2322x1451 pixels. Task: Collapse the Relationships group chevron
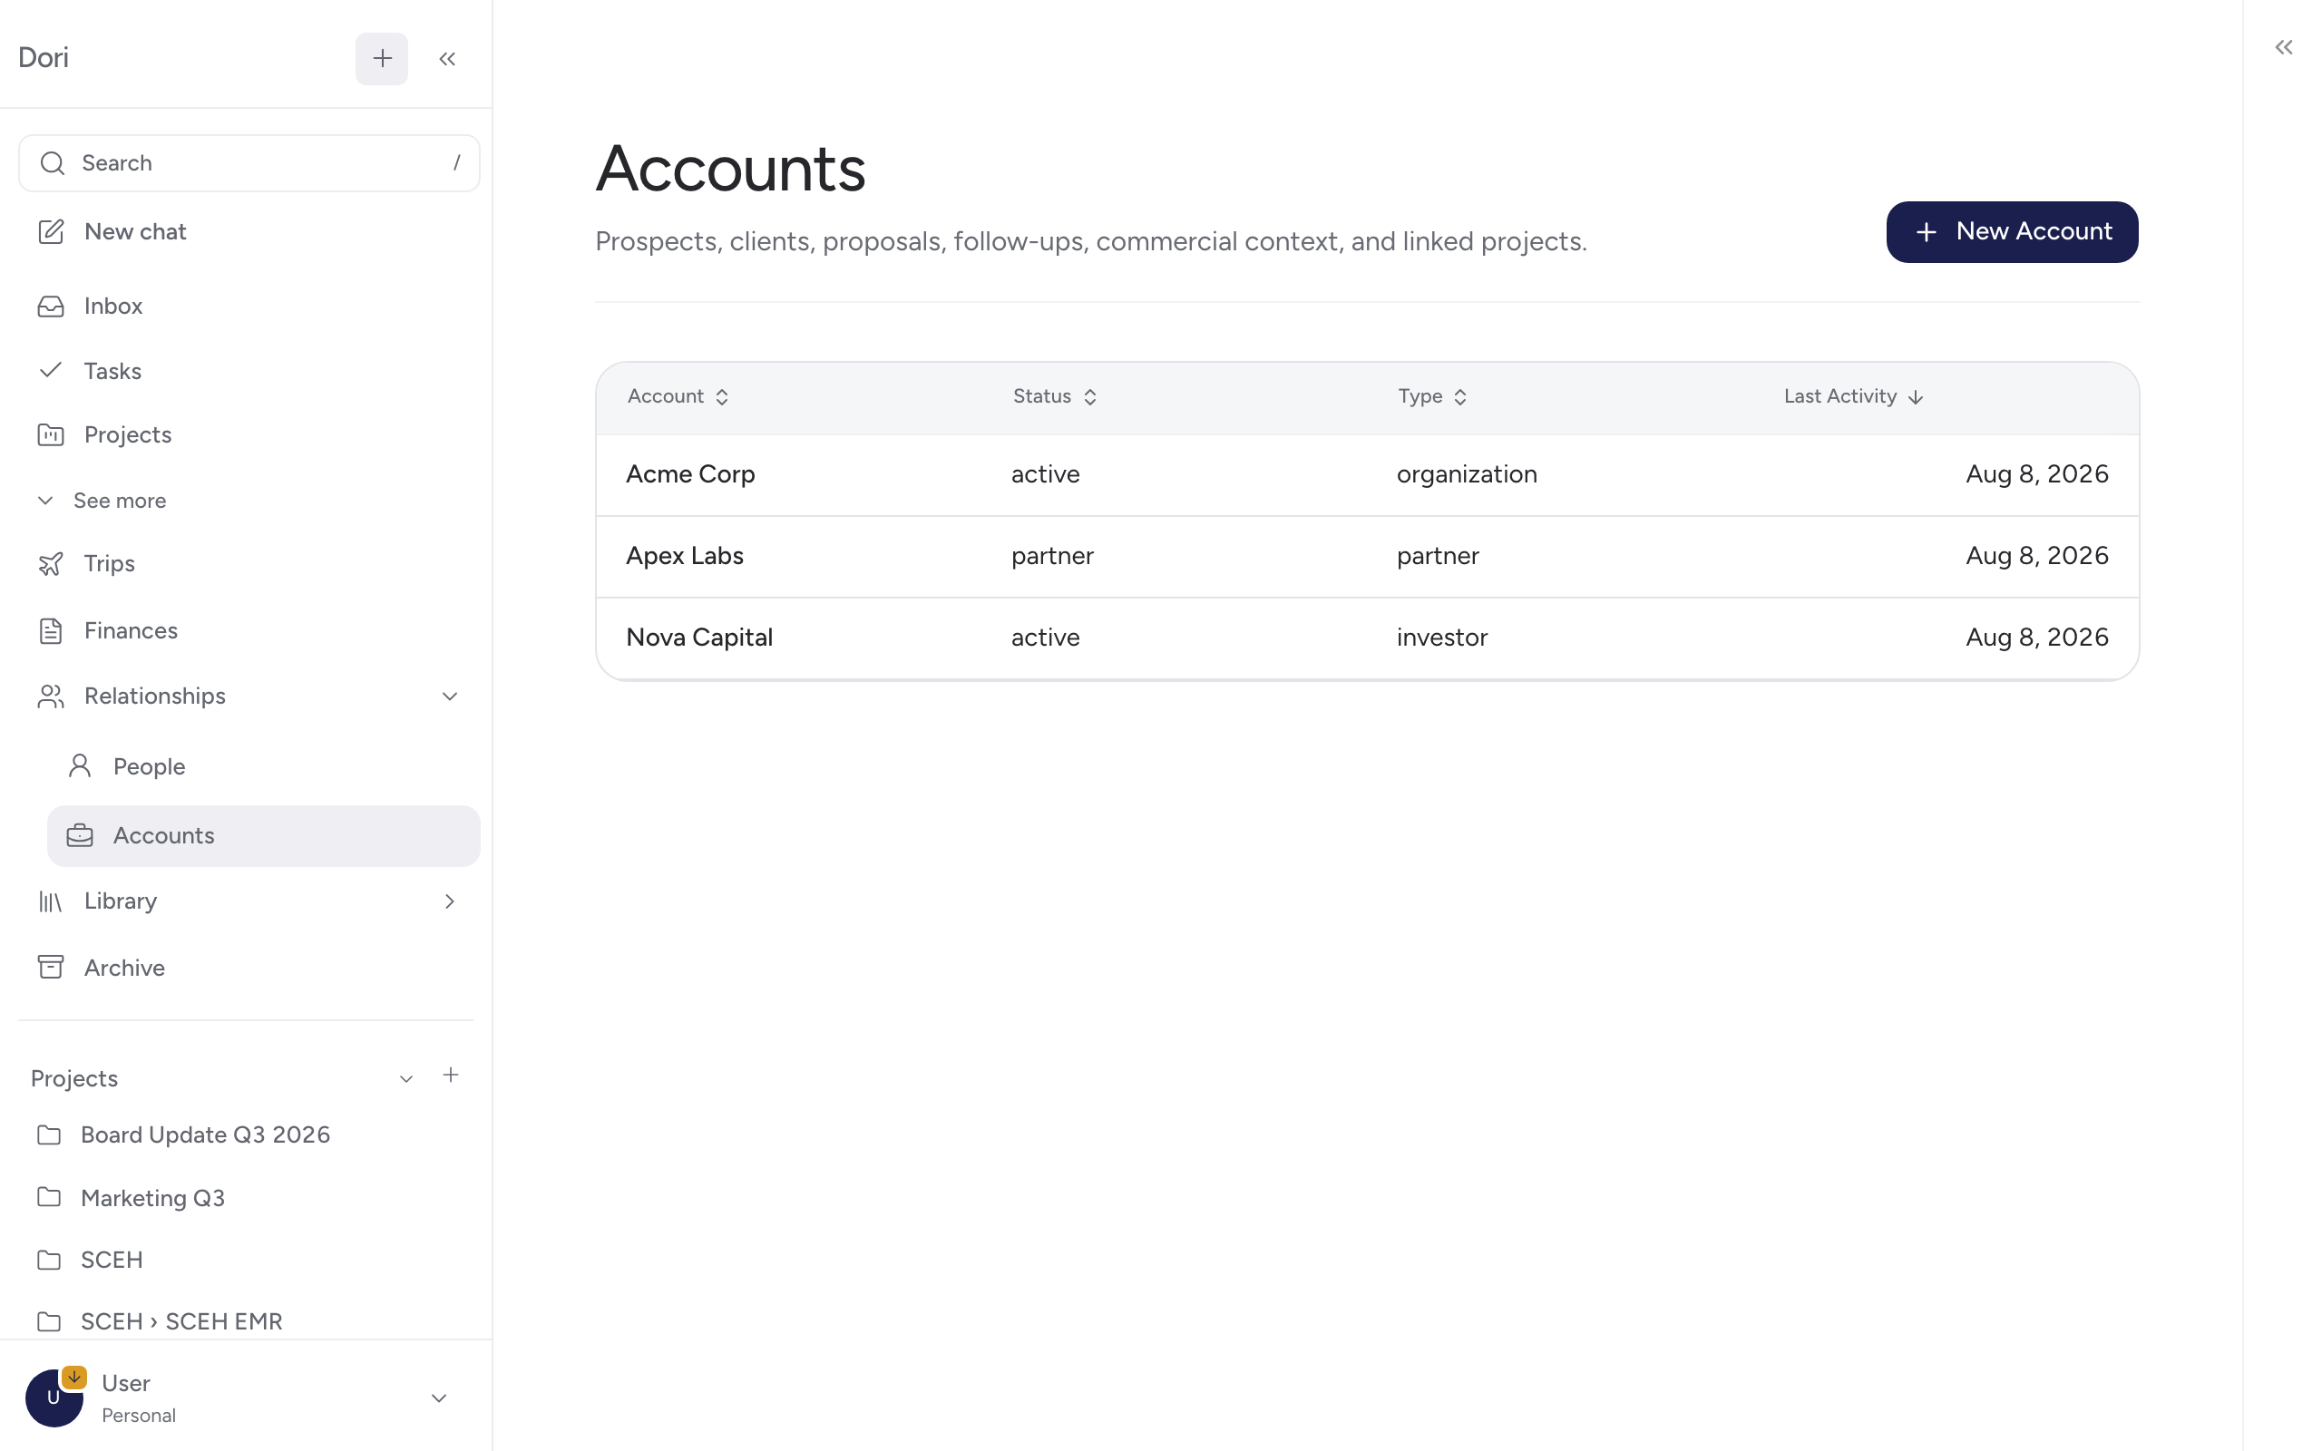click(x=449, y=696)
